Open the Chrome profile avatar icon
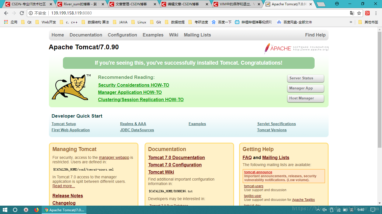 [337, 4]
